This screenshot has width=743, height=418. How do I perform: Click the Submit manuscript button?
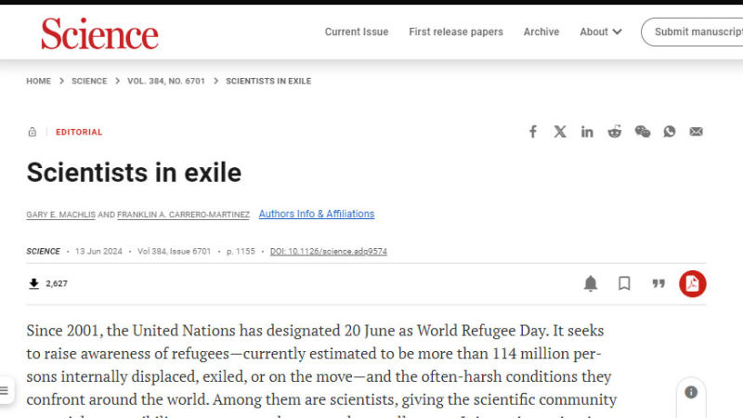[692, 32]
